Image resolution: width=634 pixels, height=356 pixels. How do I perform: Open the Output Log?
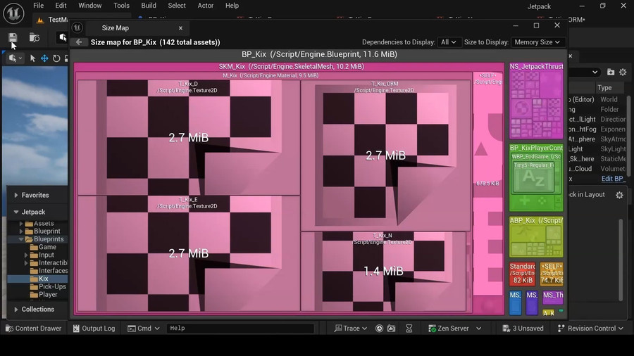click(x=94, y=329)
